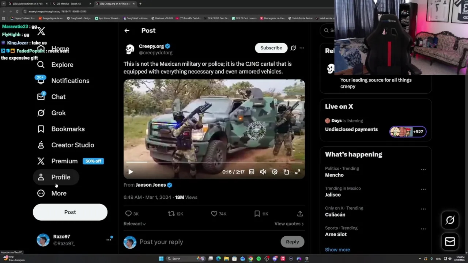Open the Arne Slot trending topic

[336, 235]
